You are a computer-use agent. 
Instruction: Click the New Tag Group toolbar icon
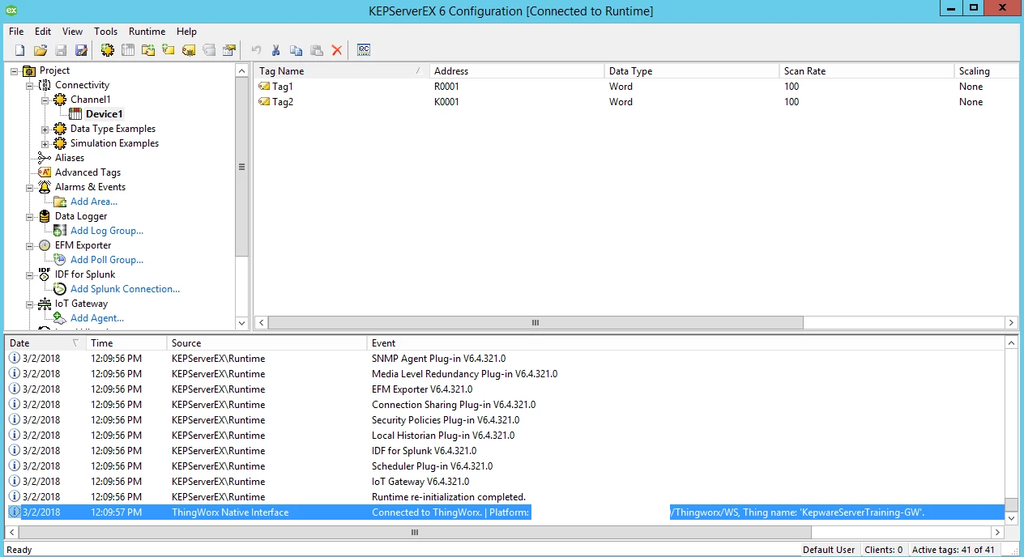[148, 50]
